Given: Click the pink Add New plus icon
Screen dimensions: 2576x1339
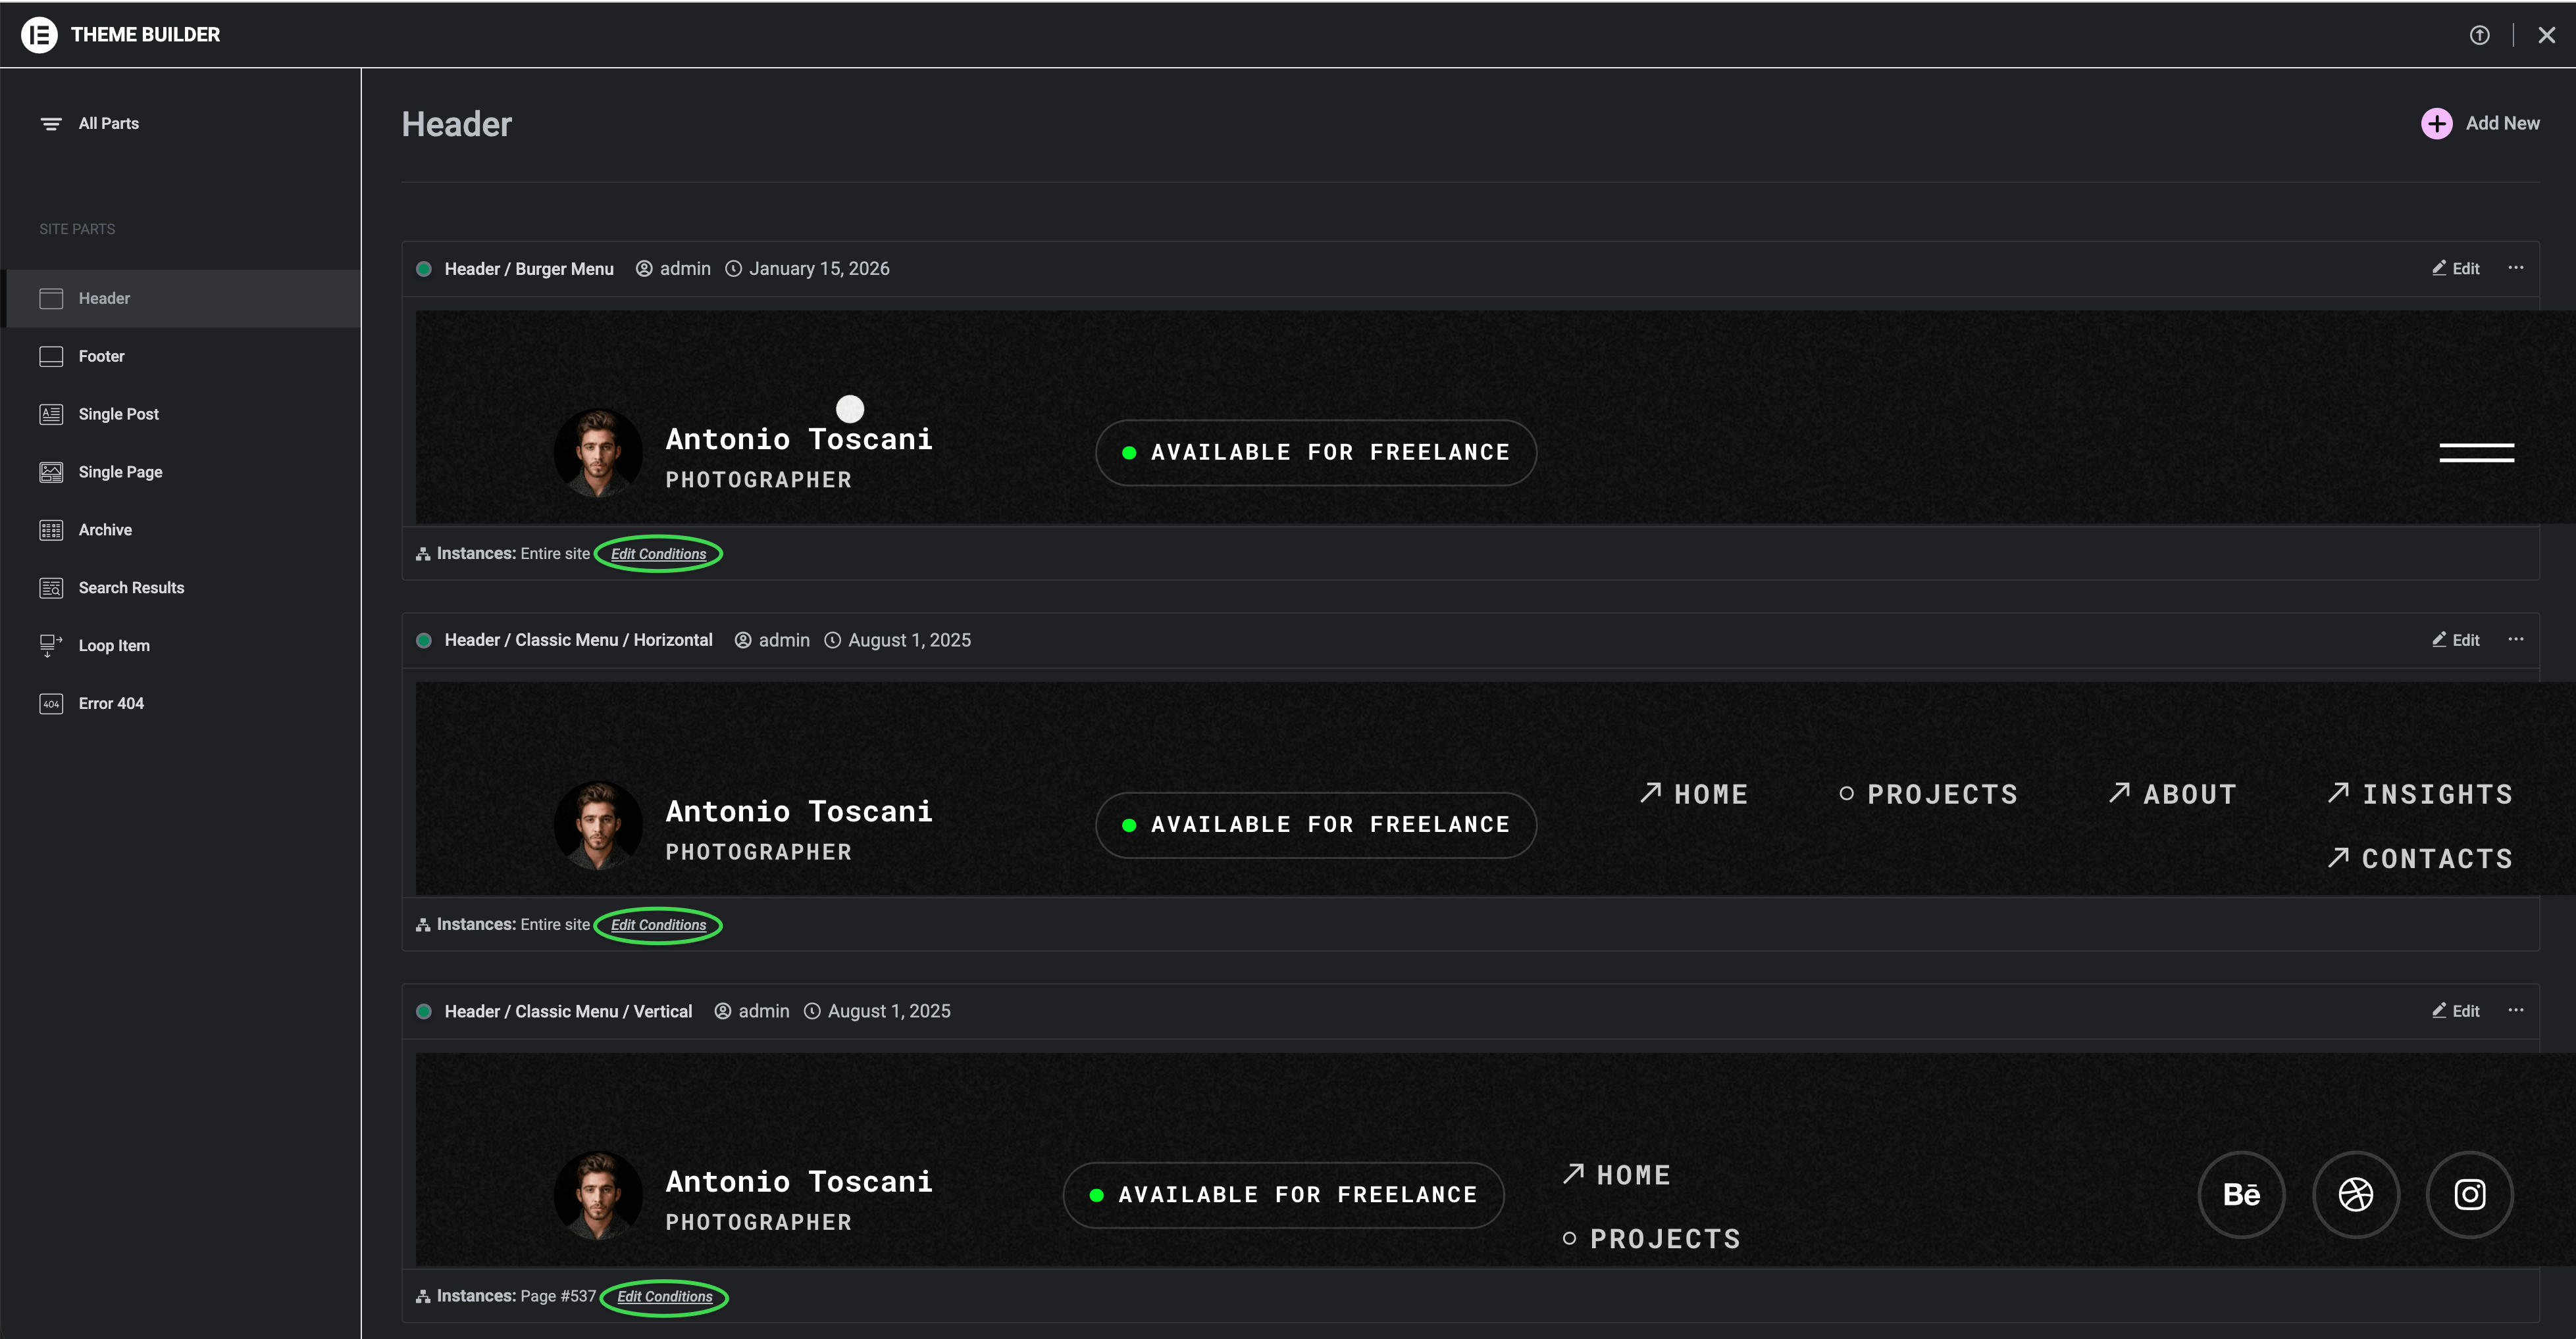Looking at the screenshot, I should (2436, 124).
